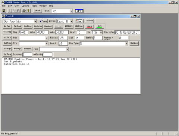
Task: Click the Index field showing 0xBEEF
Action: [x=62, y=33]
